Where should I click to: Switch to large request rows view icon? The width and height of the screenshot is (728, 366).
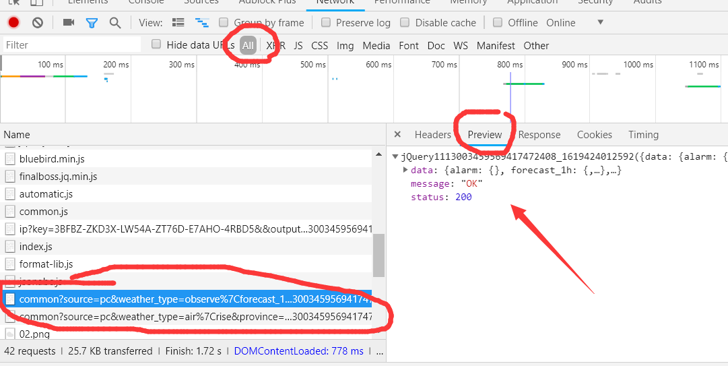178,22
